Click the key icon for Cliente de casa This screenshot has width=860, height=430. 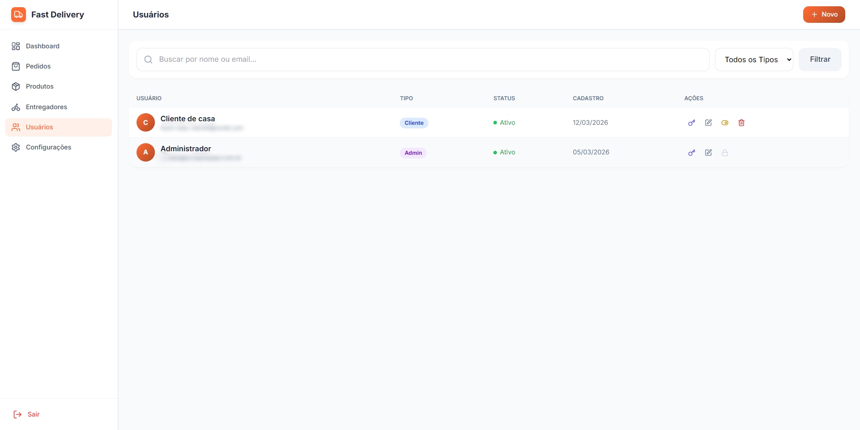pos(692,123)
